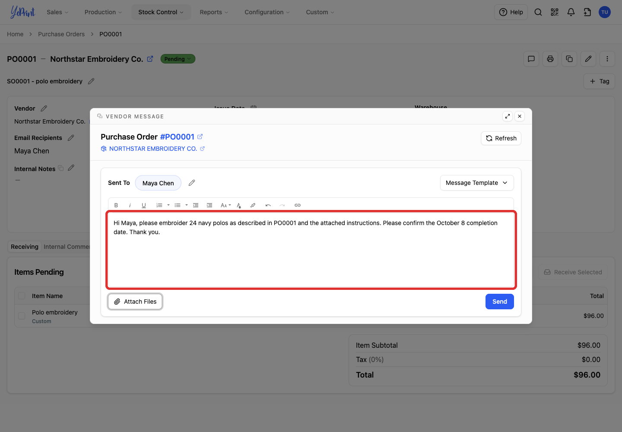Open the Reports menu
Screen dimensions: 622x432
pyautogui.click(x=214, y=12)
